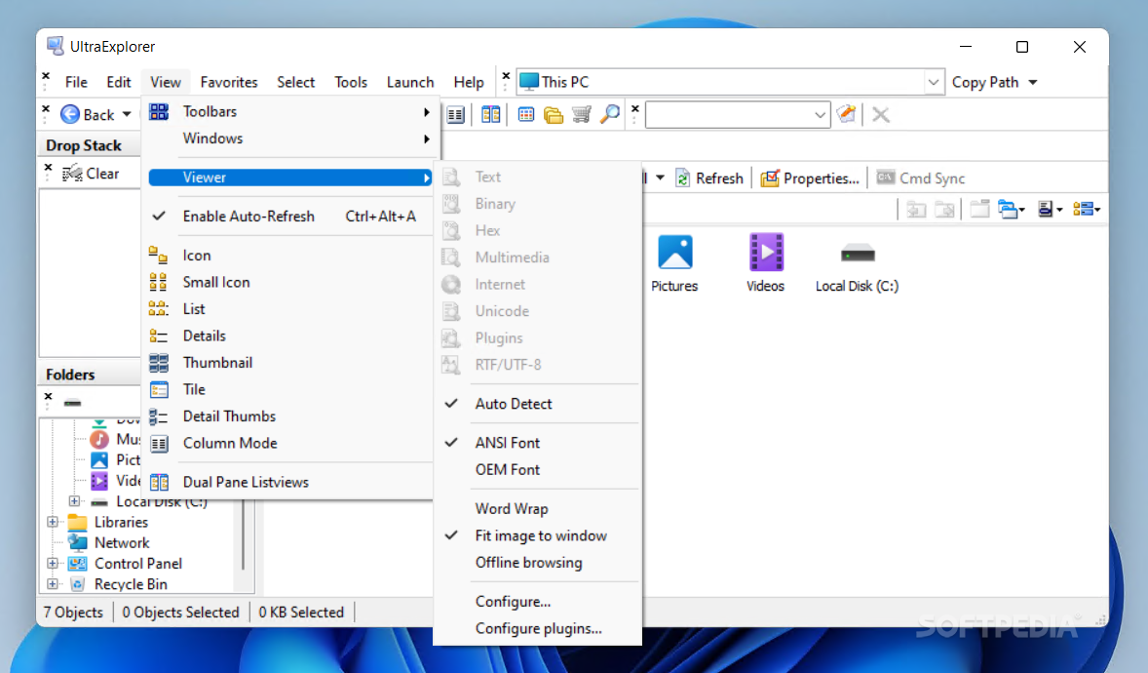
Task: Close the Drop Stack toolbar with its X
Action: [x=49, y=168]
